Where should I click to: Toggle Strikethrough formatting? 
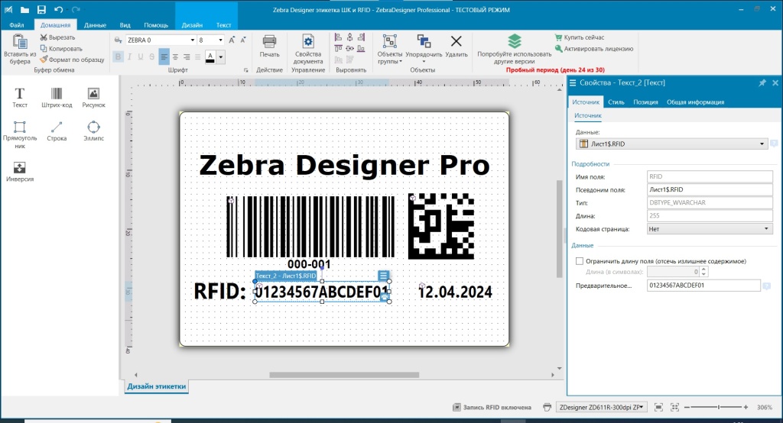(152, 57)
